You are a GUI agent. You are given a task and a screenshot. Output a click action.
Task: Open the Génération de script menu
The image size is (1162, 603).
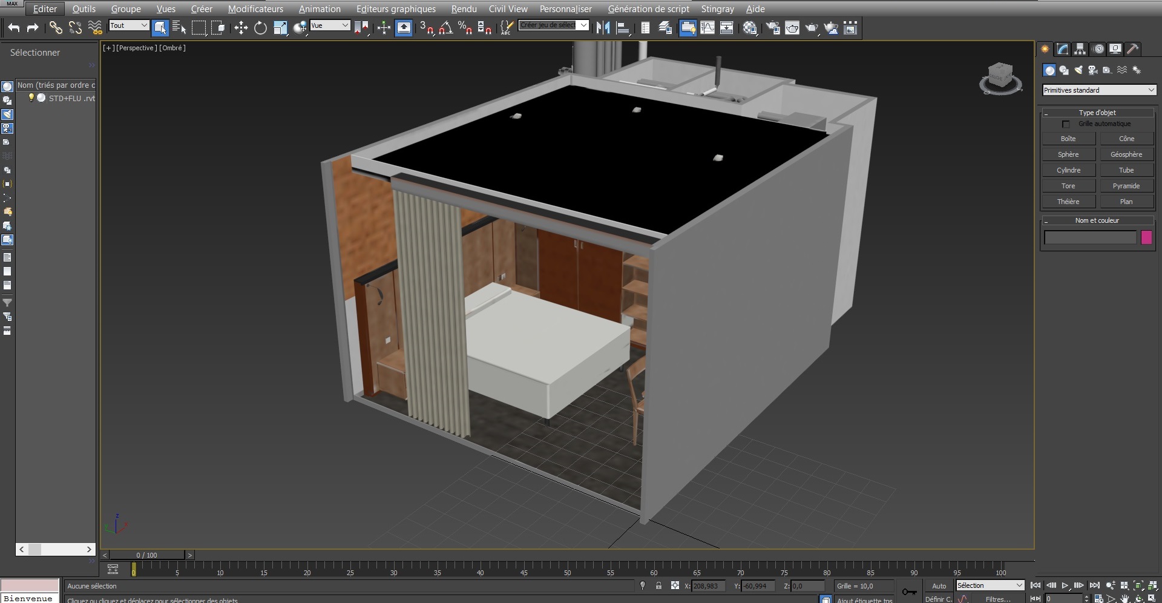tap(648, 9)
